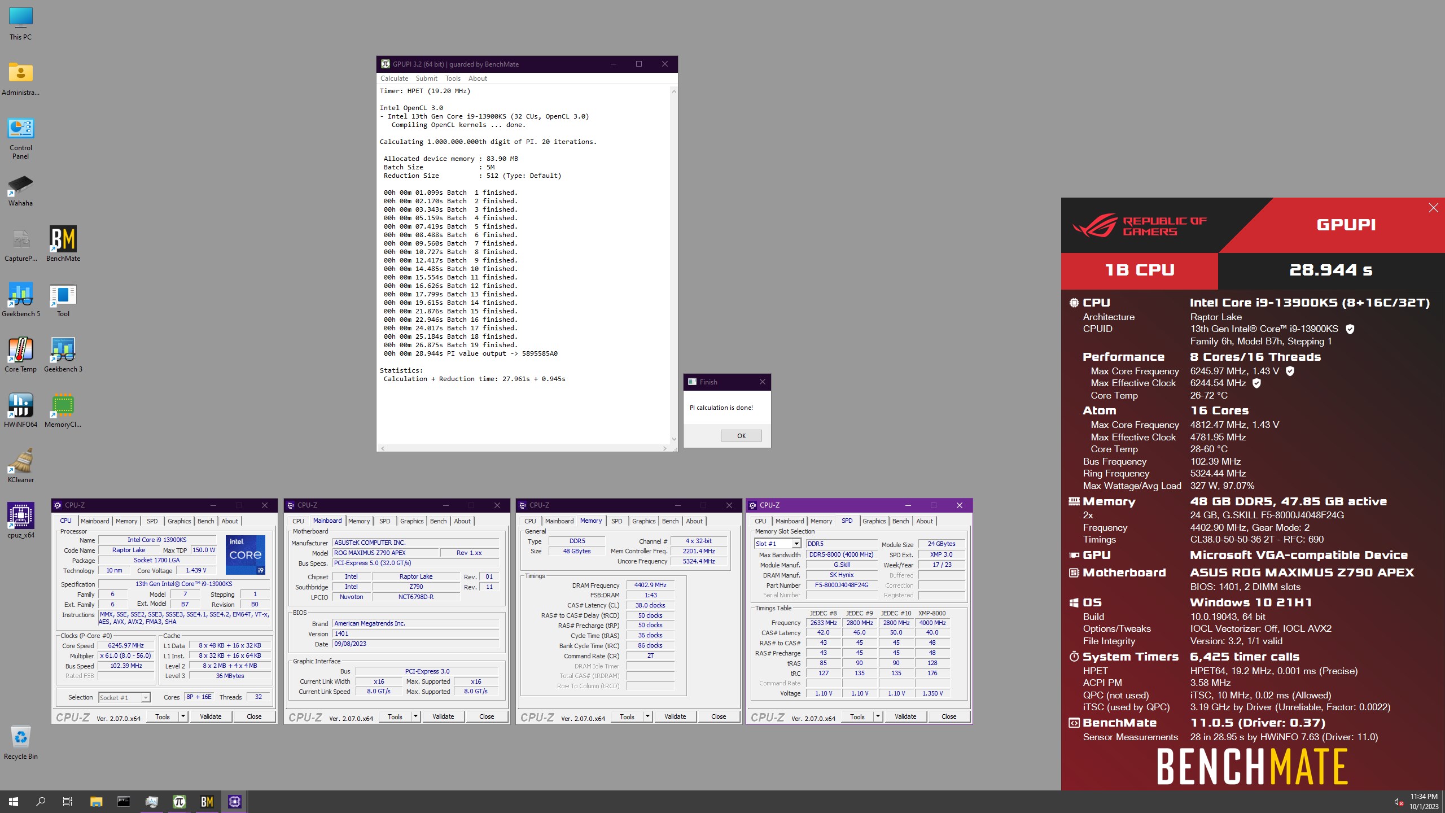Click Validate in Memory CPU-Z window
This screenshot has height=813, width=1445.
click(675, 716)
